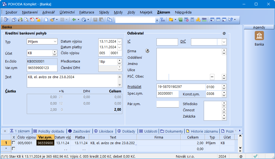Open the Účetnictví menu
Viewport: 275px width, 159px height.
(x=67, y=12)
